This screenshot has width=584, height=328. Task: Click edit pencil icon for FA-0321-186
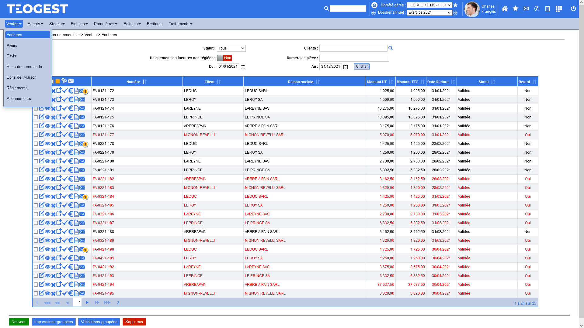42,214
